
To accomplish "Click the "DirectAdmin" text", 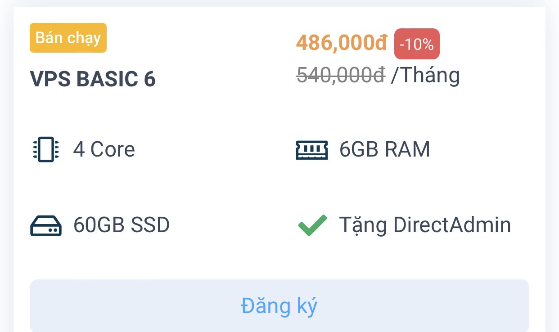I will tap(452, 225).
